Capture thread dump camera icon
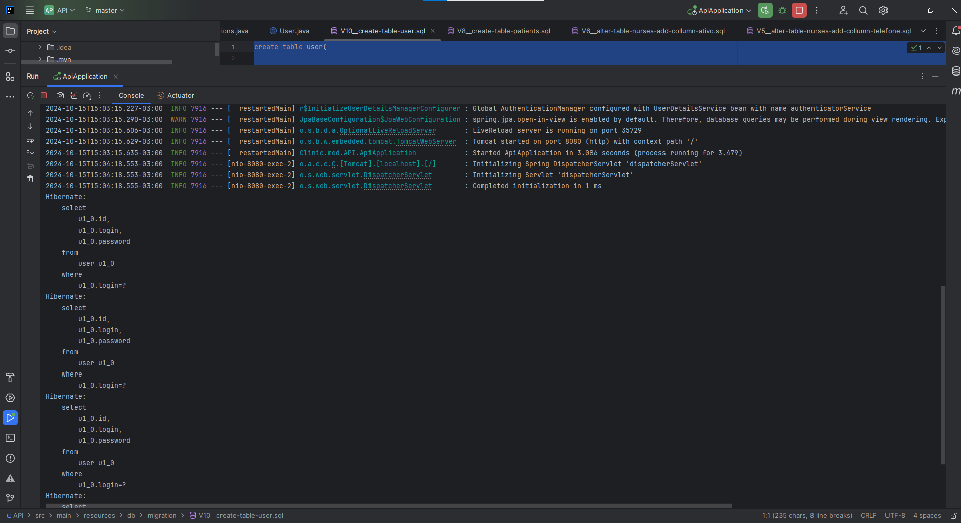This screenshot has height=523, width=961. (x=60, y=95)
